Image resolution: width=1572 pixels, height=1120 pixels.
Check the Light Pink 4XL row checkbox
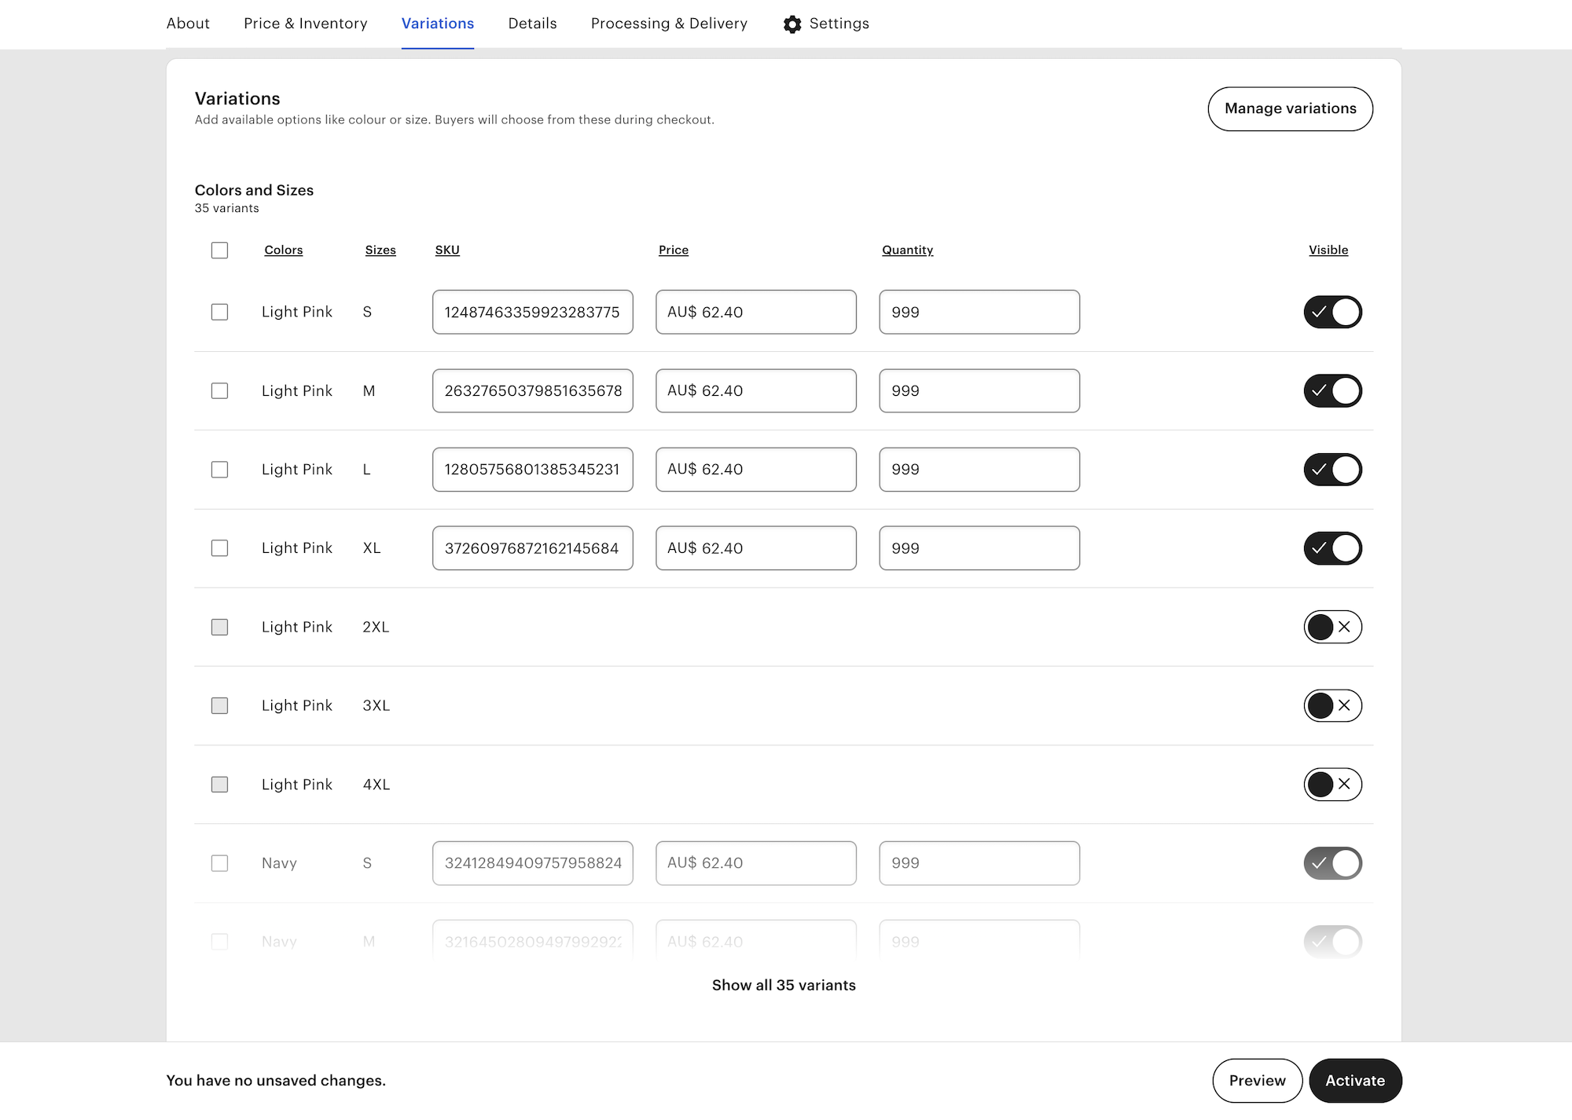(x=219, y=784)
